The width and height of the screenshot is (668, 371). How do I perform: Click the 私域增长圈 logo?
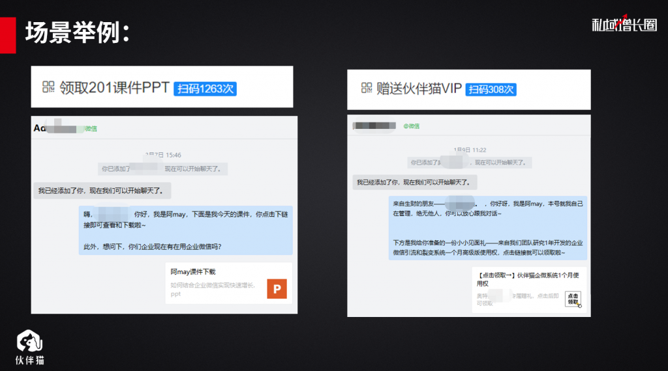click(x=624, y=24)
